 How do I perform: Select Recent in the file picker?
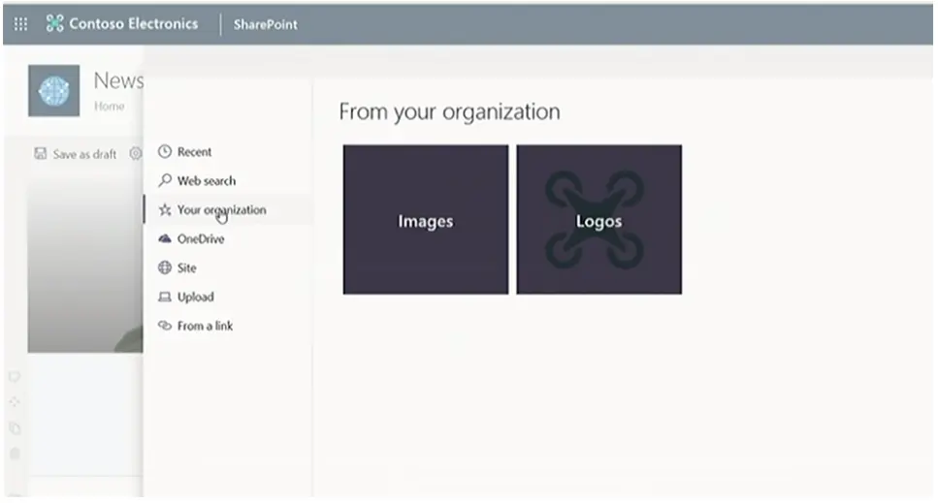194,152
